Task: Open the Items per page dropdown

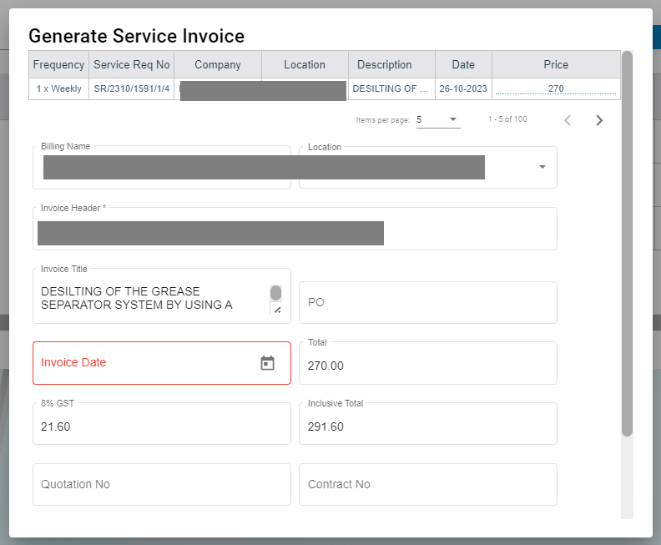Action: (437, 119)
